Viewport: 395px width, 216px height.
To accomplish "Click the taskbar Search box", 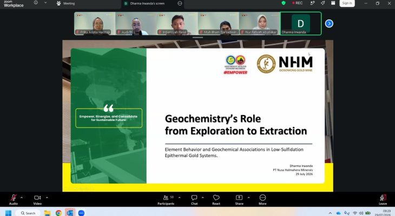I will (x=28, y=213).
